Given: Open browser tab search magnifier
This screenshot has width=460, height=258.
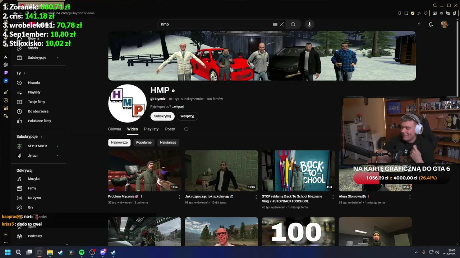Looking at the screenshot, I should point(435,5).
